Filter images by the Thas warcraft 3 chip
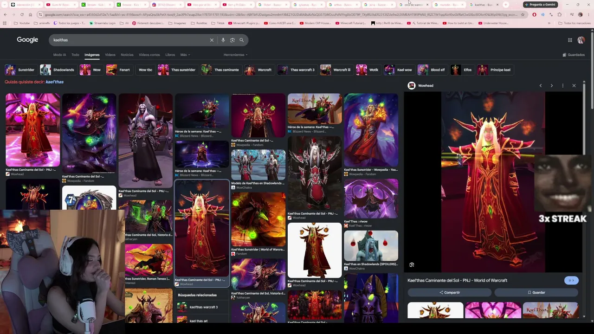This screenshot has width=594, height=334. coord(297,70)
